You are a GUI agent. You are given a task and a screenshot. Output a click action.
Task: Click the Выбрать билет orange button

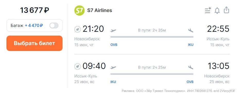coord(34,43)
